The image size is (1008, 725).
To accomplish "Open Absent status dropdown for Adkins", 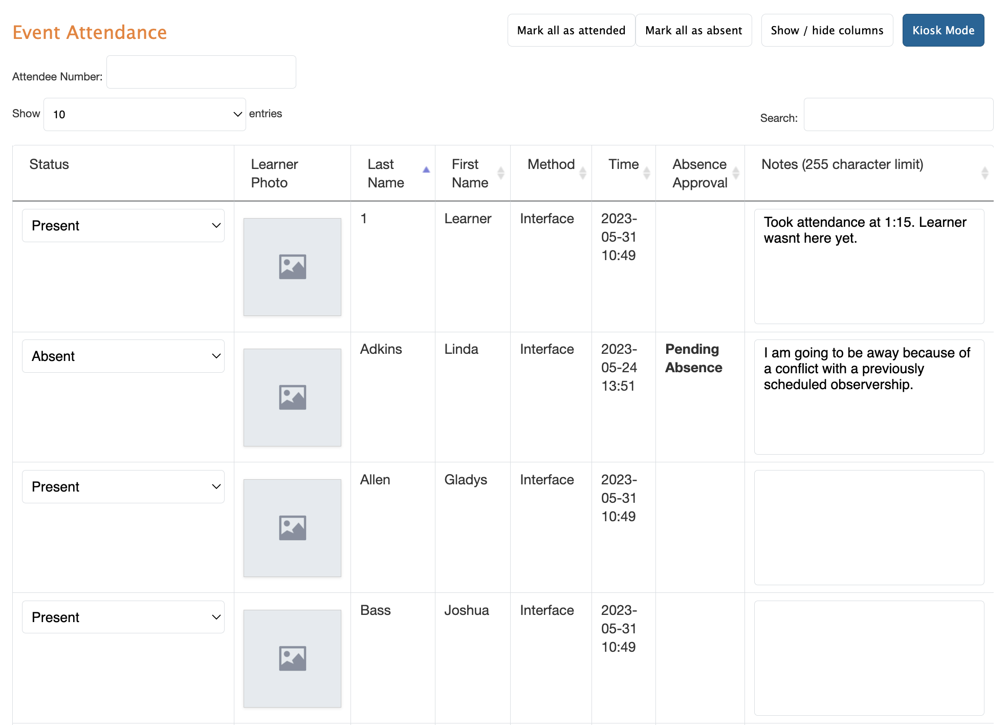I will tap(123, 356).
